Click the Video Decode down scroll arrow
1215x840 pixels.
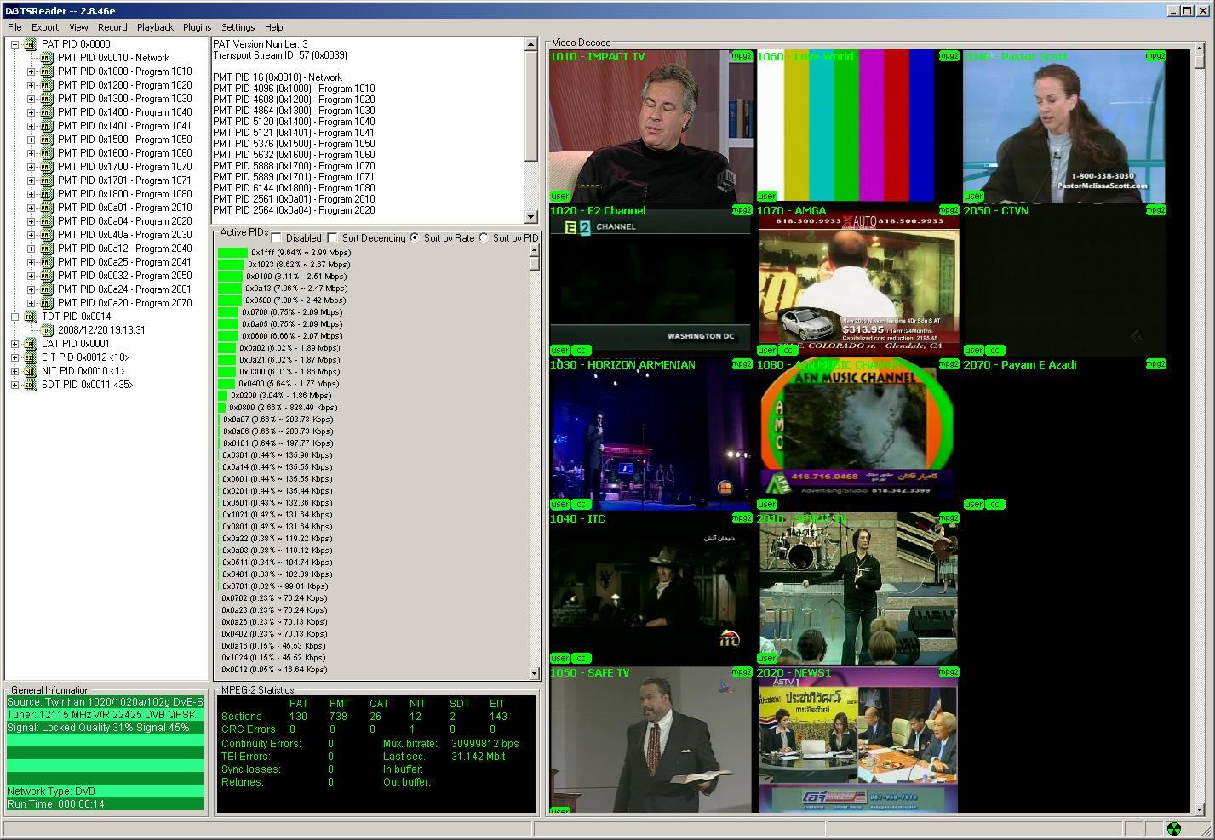pyautogui.click(x=1200, y=809)
